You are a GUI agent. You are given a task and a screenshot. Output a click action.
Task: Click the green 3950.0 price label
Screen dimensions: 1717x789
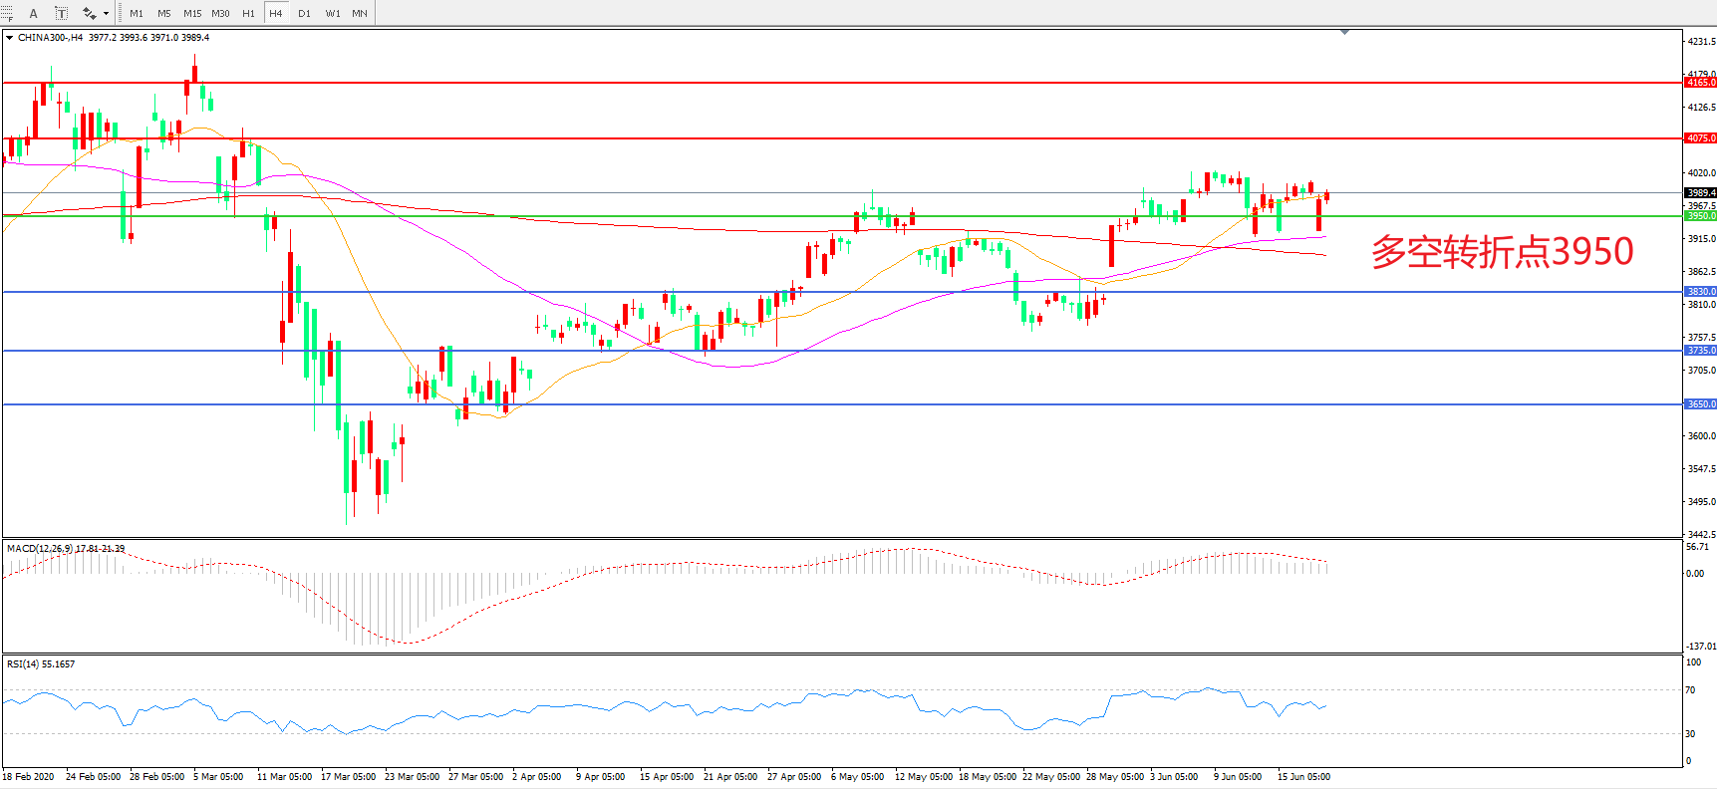click(x=1700, y=216)
